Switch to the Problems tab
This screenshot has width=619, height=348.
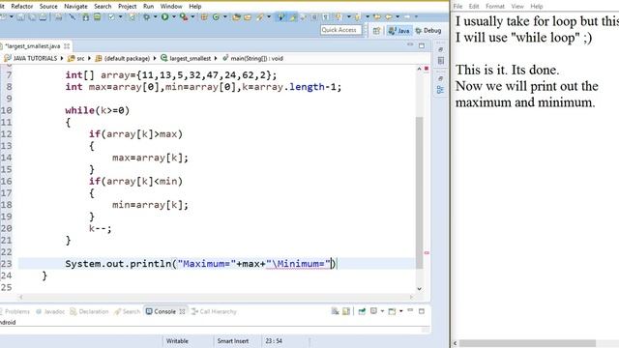(15, 311)
